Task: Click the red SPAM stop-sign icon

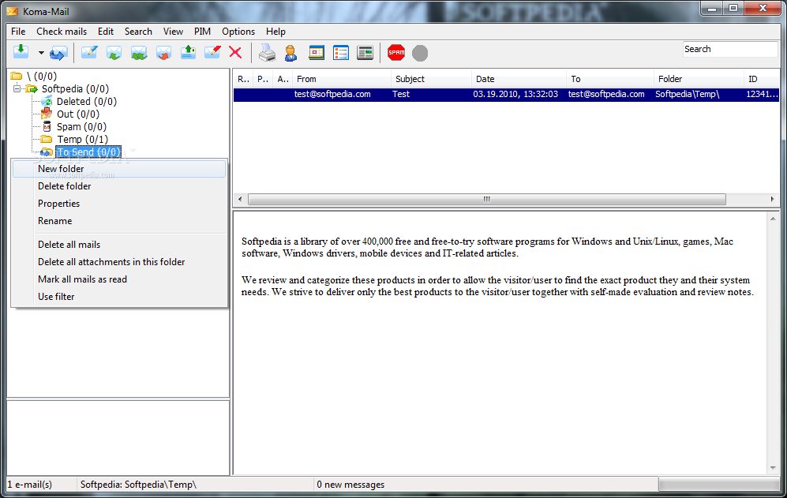Action: pos(396,52)
